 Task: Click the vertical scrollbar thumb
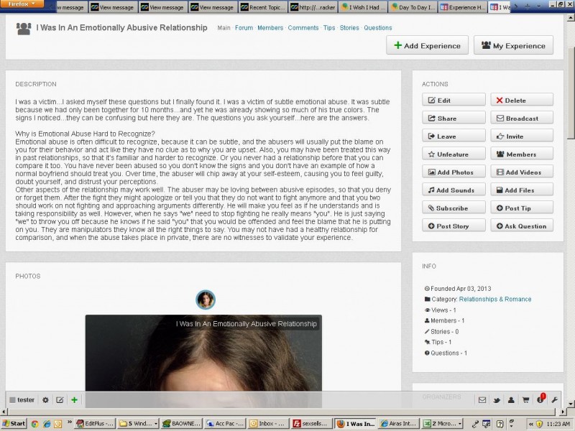(x=571, y=95)
